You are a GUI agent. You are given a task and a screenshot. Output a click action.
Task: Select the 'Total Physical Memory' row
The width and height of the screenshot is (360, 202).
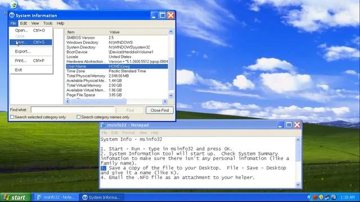[x=116, y=76]
